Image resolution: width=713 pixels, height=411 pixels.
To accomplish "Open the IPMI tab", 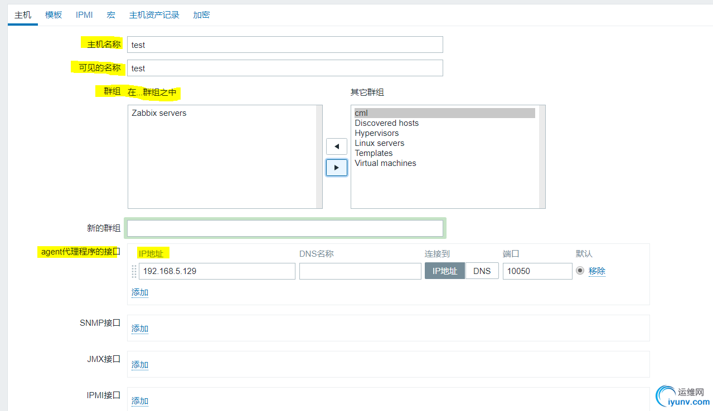I will (x=84, y=15).
